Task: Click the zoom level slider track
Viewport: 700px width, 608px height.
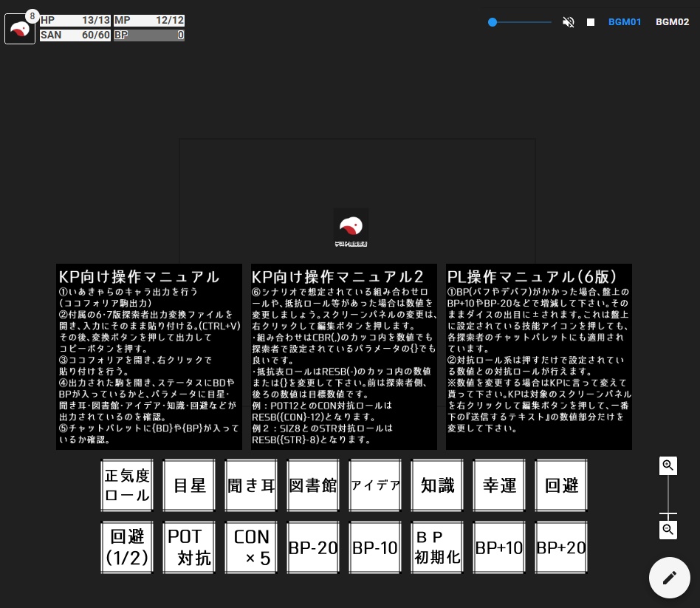Action: (668, 498)
